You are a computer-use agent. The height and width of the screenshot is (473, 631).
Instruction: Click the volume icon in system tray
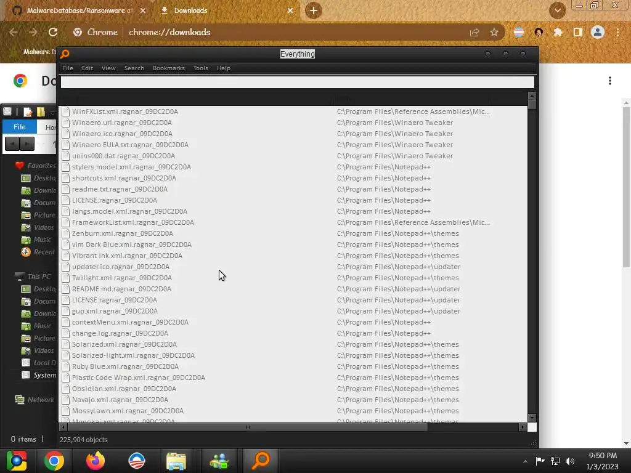click(570, 461)
